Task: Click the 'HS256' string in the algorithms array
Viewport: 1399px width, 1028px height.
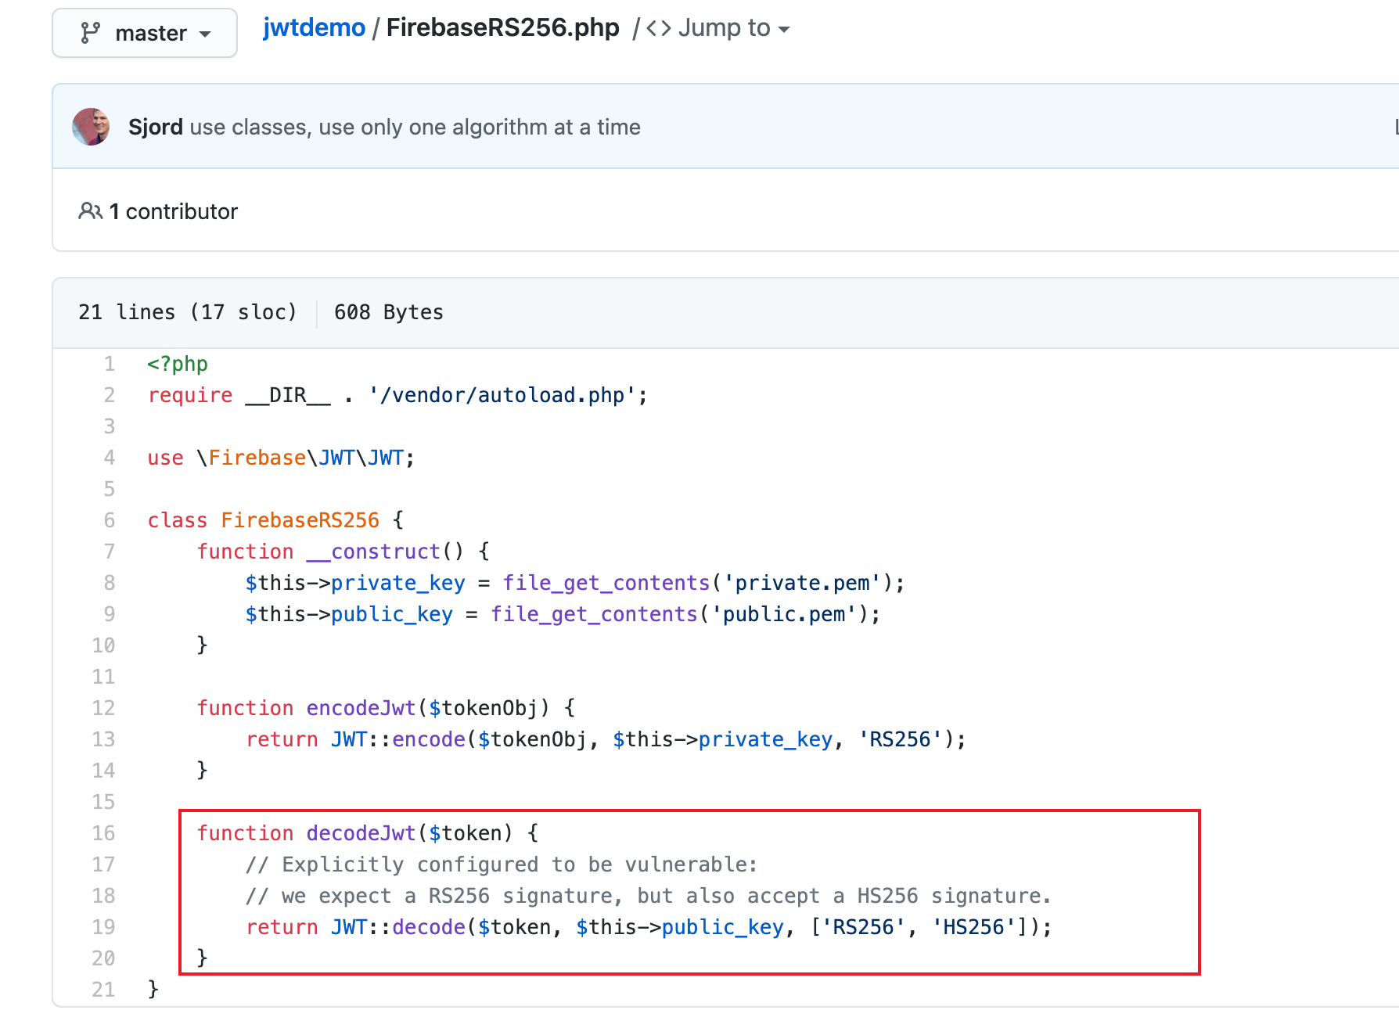Action: tap(973, 927)
